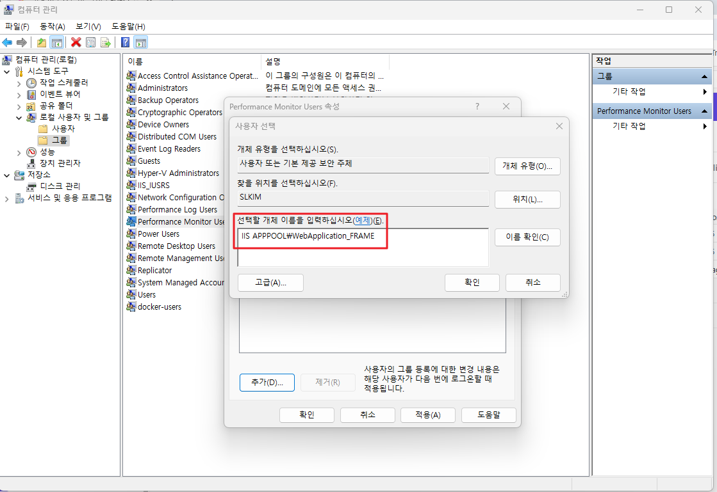Open the 보기(V) menu

click(x=88, y=26)
